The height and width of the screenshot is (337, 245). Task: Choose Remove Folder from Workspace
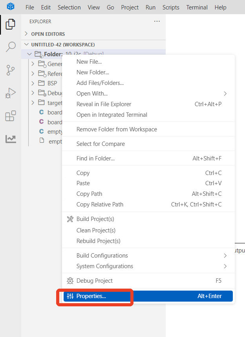(x=148, y=129)
